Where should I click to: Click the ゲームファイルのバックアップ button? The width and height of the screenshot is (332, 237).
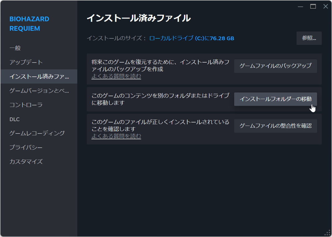pos(276,66)
